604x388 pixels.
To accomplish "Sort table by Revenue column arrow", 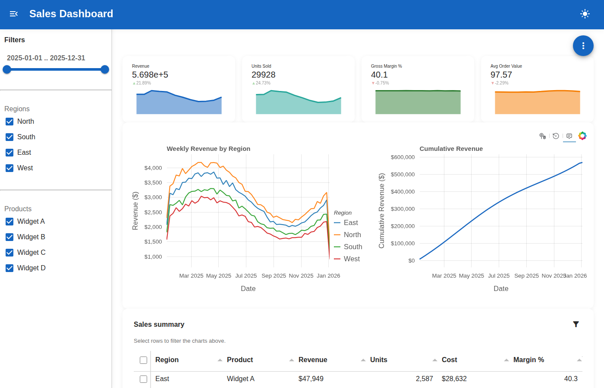I will (363, 360).
